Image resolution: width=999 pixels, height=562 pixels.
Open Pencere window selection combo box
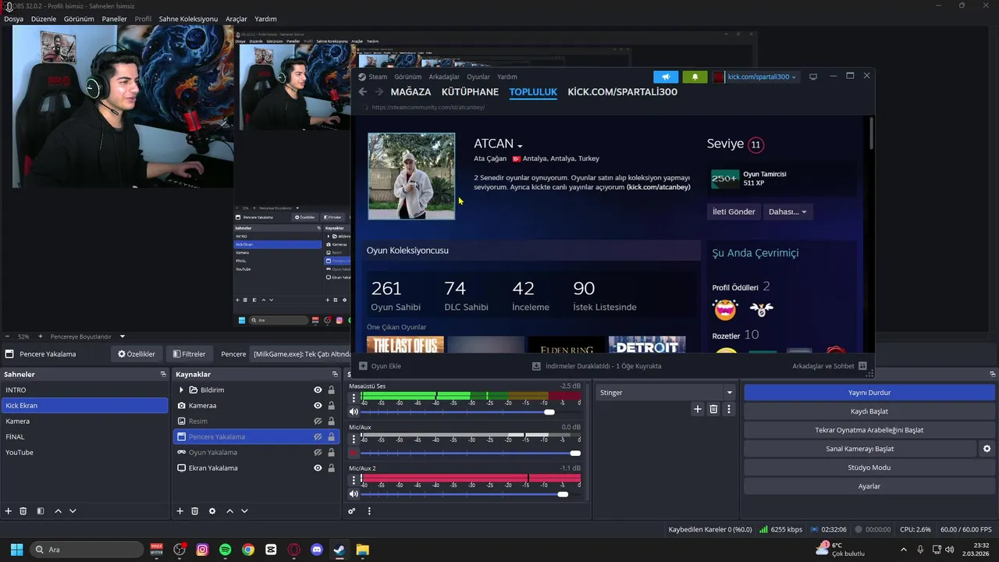click(x=300, y=354)
